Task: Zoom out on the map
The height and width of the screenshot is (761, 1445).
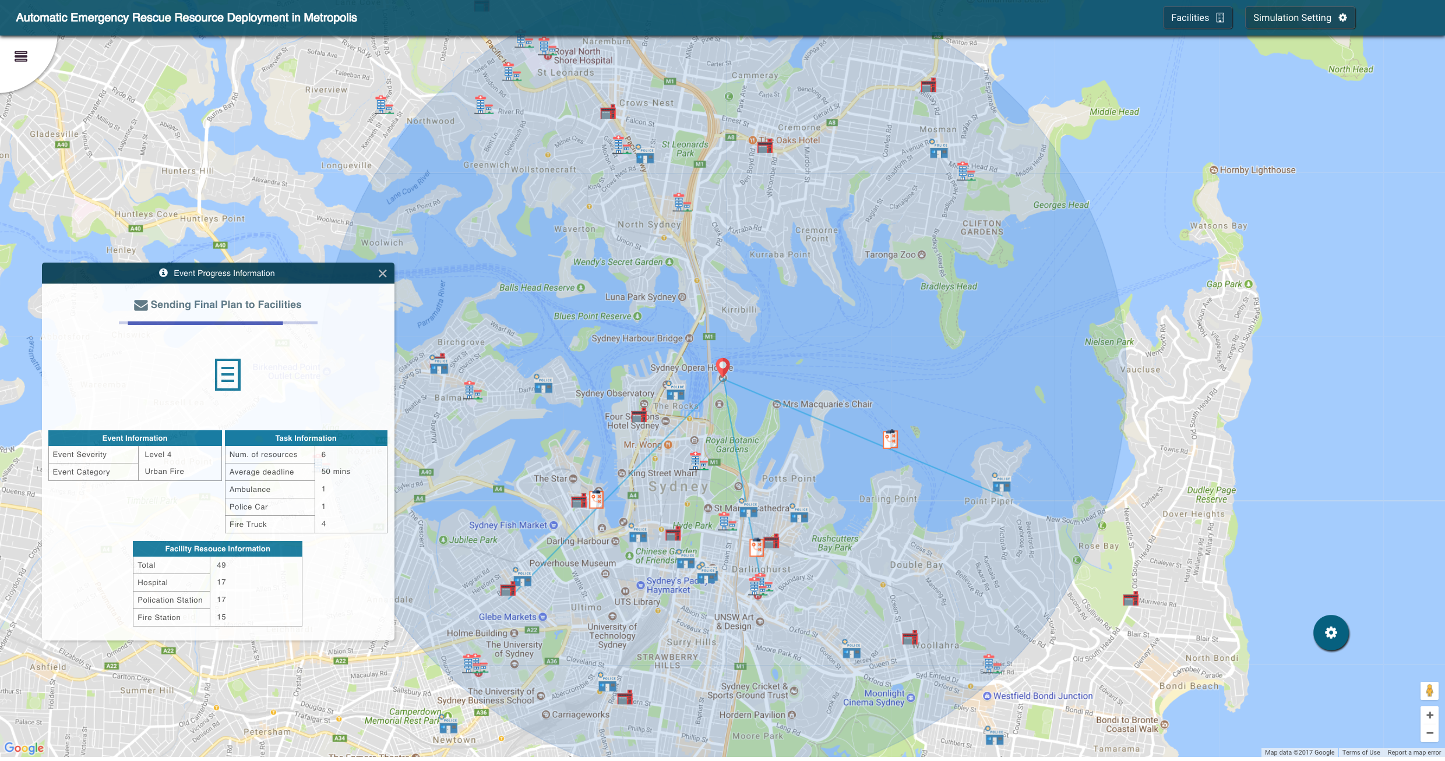Action: coord(1429,733)
